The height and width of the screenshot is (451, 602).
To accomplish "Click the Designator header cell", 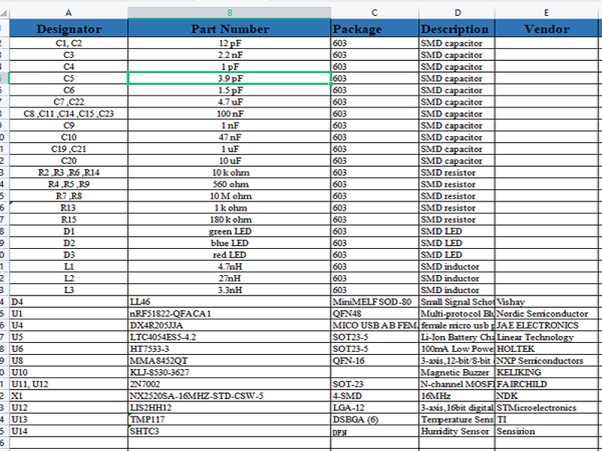I will pos(68,29).
